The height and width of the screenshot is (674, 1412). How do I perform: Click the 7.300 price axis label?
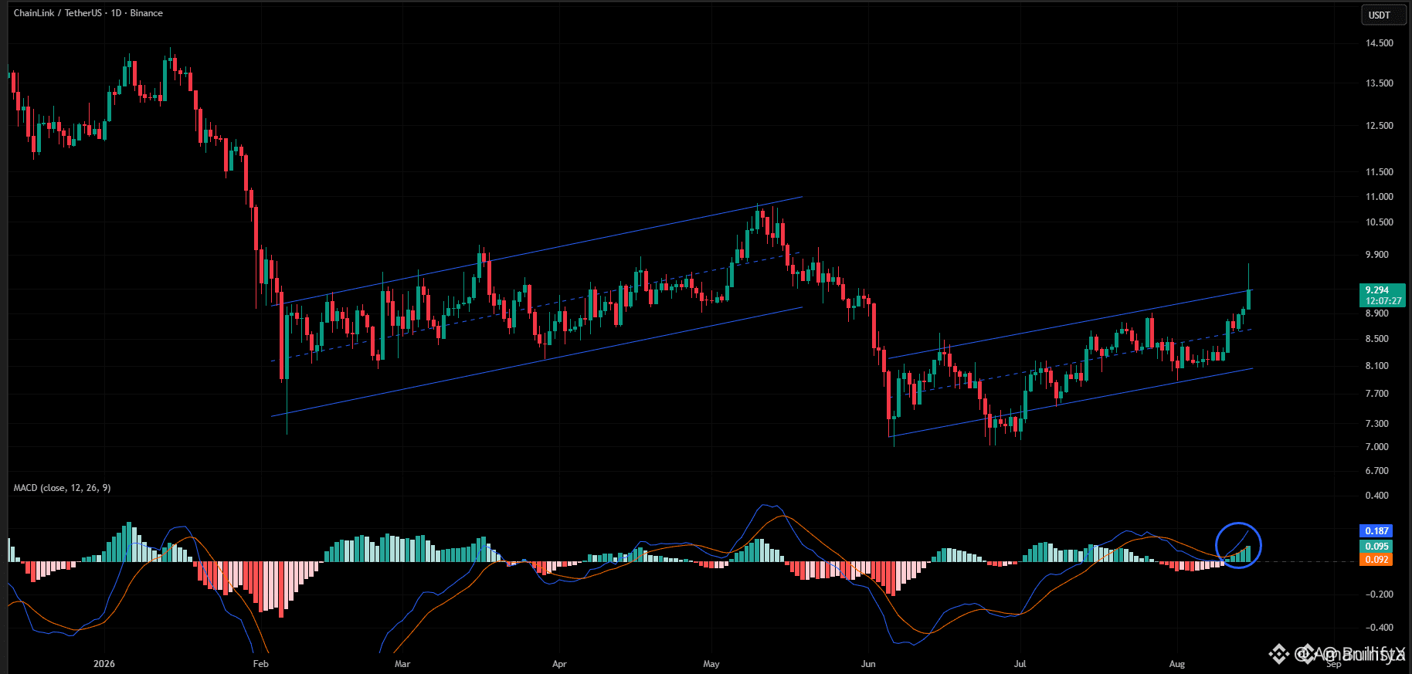pos(1377,424)
